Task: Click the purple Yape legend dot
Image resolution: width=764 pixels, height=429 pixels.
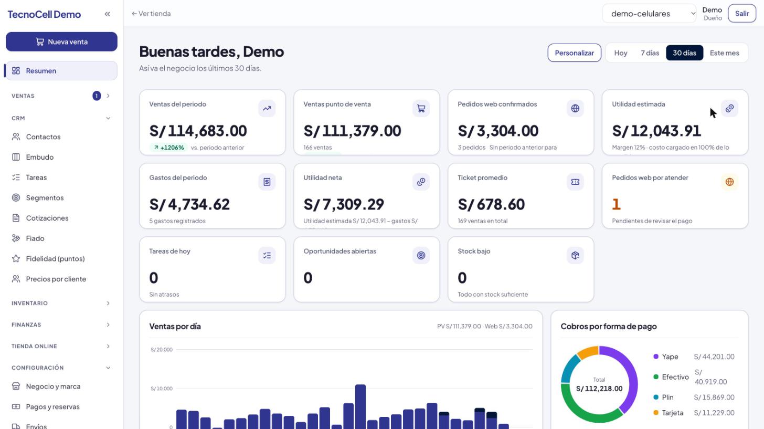Action: pyautogui.click(x=656, y=357)
